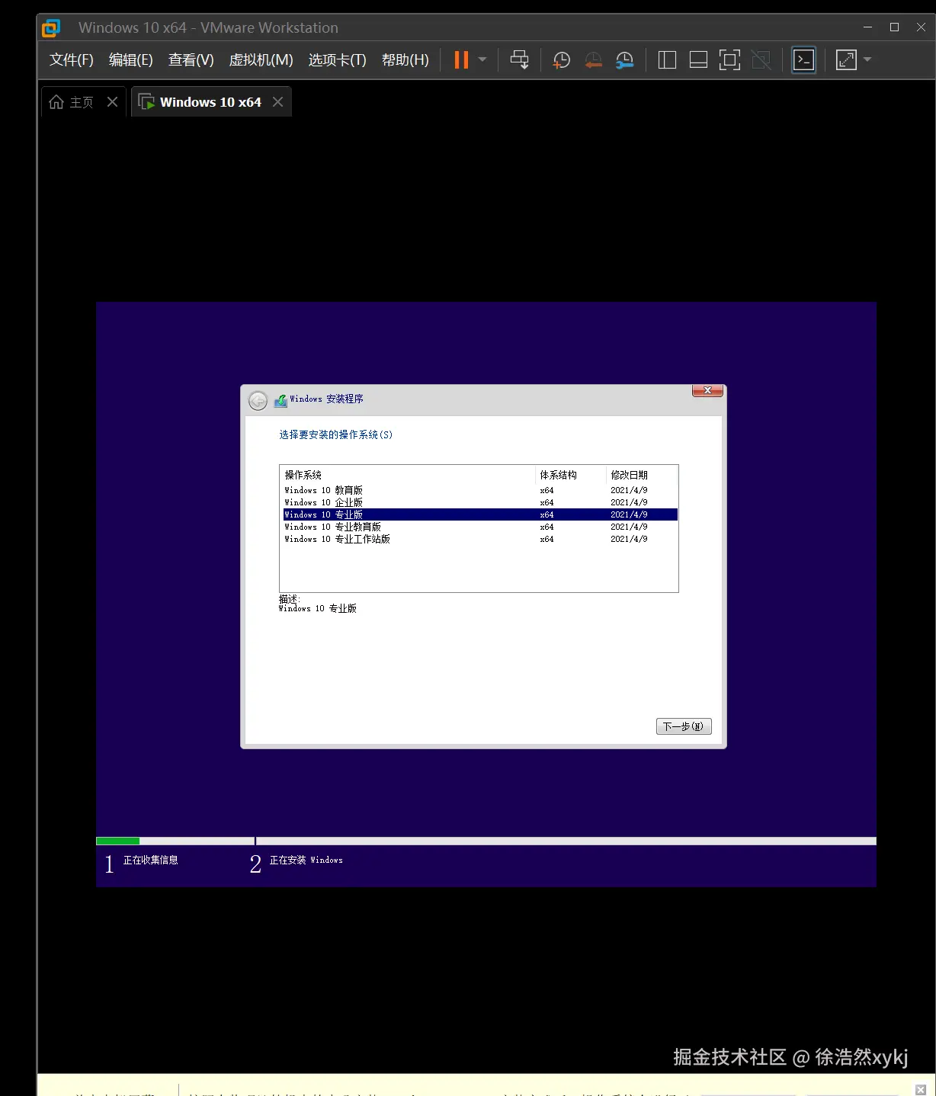
Task: Select Windows 10 教育版 row
Action: 480,490
